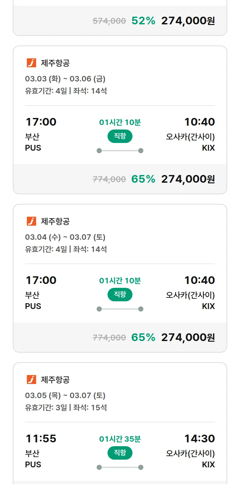Tap 직항 badge on the 03.03 flight
This screenshot has width=240, height=484.
120,136
